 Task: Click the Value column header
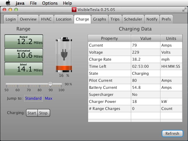pyautogui.click(x=146, y=38)
